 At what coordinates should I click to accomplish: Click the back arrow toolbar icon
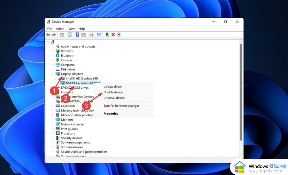click(48, 35)
